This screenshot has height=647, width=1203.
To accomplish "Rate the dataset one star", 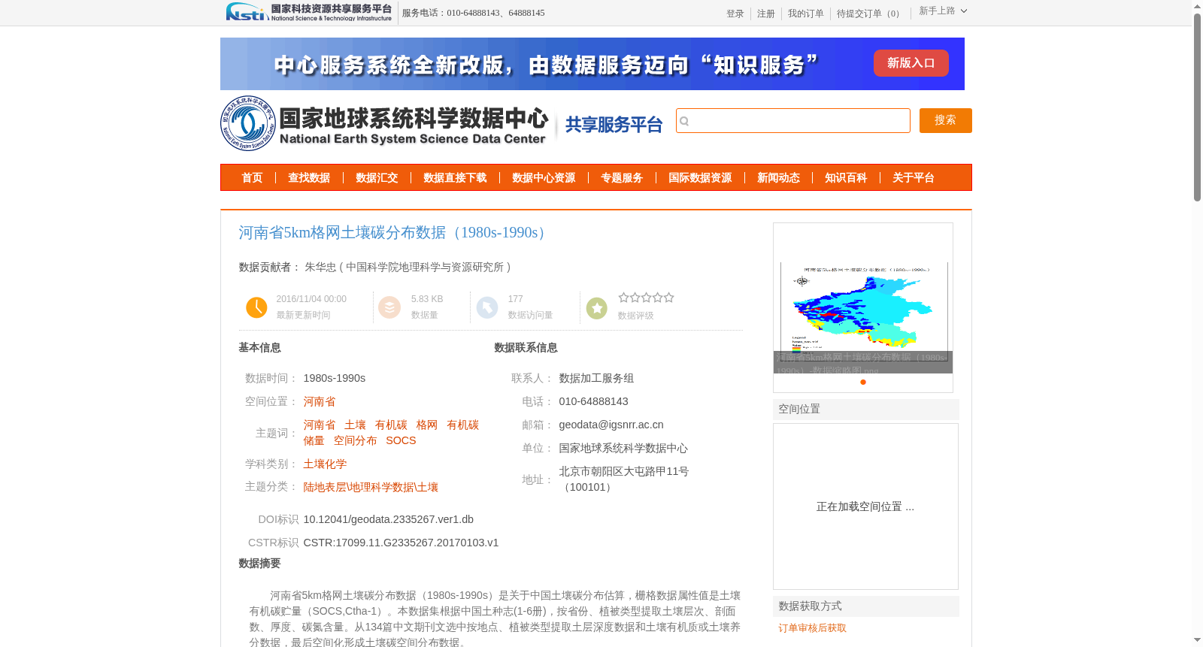I will [x=623, y=298].
